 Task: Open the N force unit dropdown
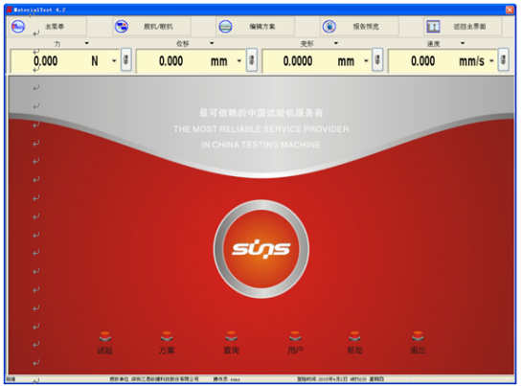tap(114, 61)
